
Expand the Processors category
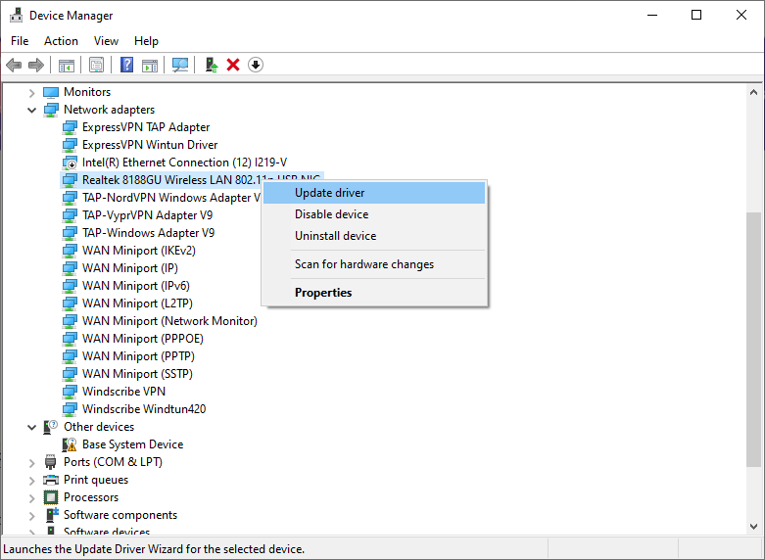(x=31, y=497)
